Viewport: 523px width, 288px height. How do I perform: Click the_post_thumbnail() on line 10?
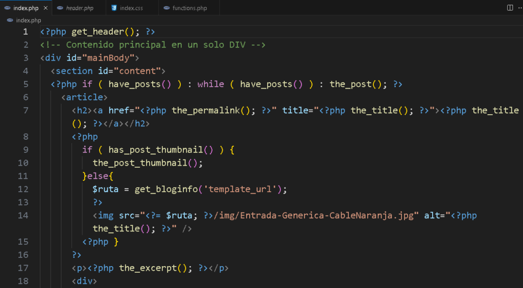tap(145, 163)
